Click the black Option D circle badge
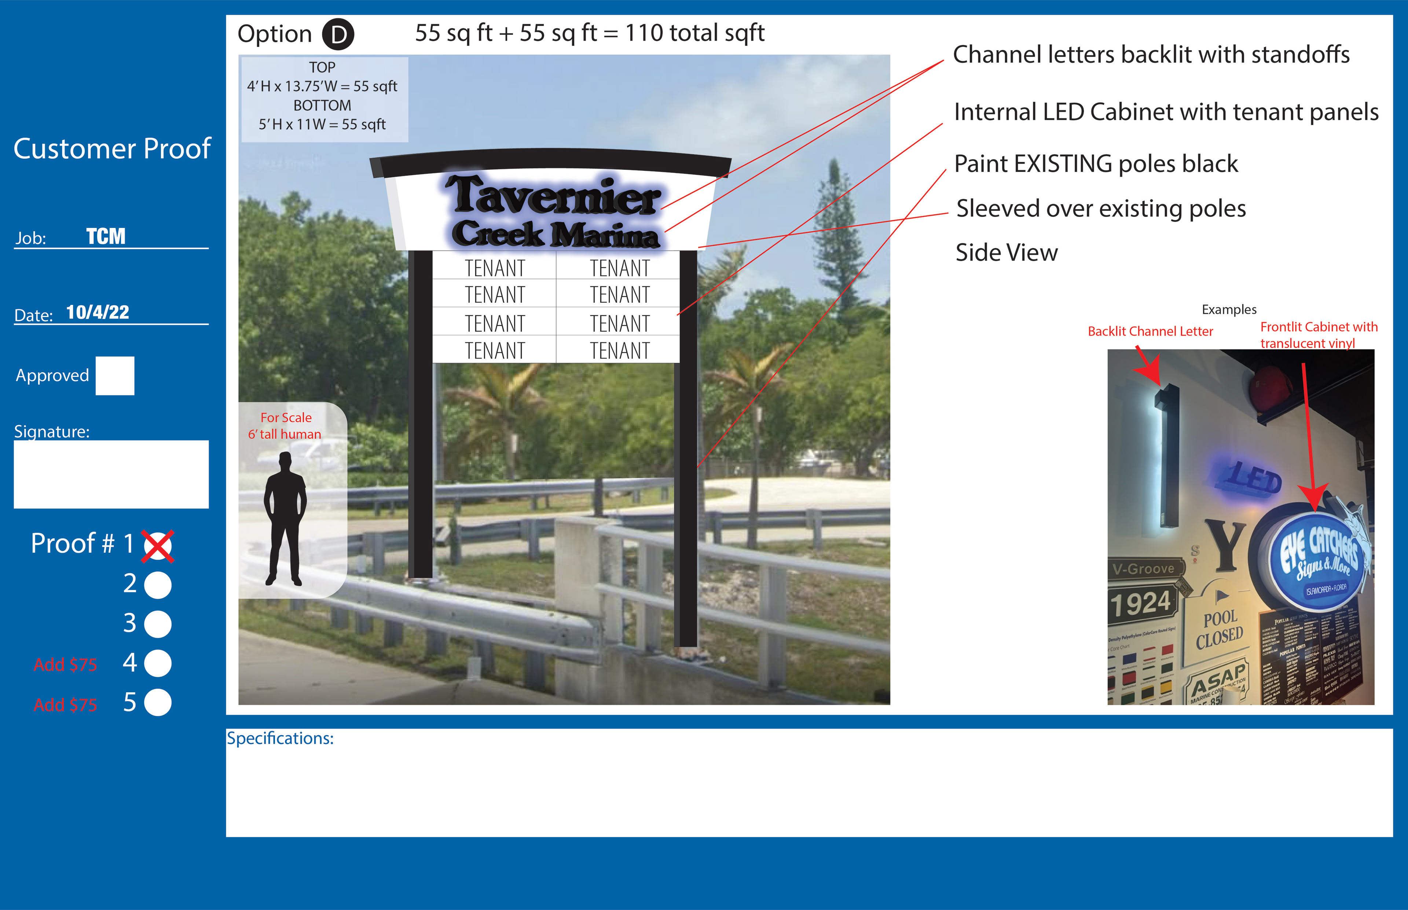The width and height of the screenshot is (1408, 910). (x=338, y=35)
